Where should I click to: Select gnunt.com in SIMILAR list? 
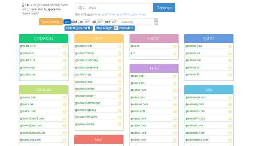click(x=27, y=105)
